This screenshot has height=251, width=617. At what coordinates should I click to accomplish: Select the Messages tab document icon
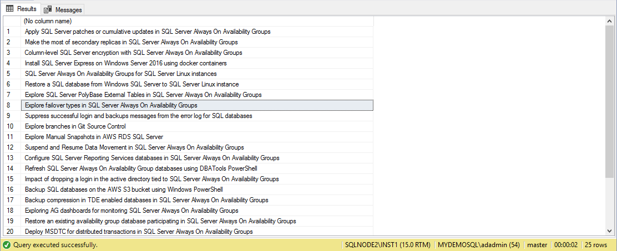[x=48, y=9]
